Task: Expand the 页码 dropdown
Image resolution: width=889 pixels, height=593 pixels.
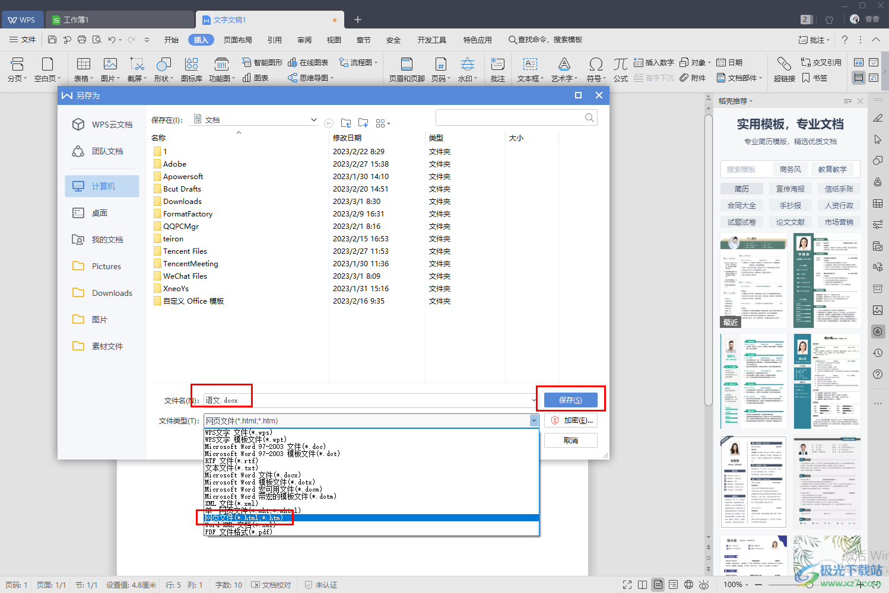Action: click(449, 78)
